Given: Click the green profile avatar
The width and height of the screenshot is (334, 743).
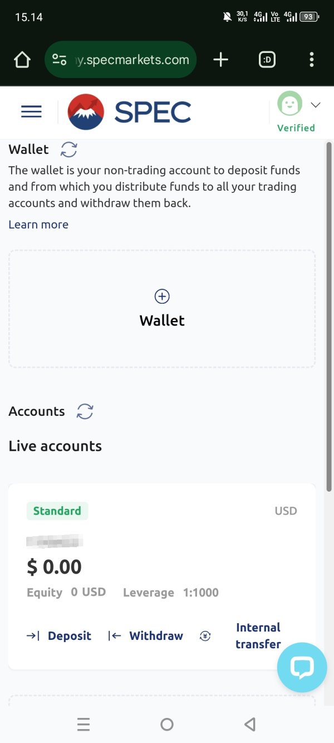Looking at the screenshot, I should [290, 104].
